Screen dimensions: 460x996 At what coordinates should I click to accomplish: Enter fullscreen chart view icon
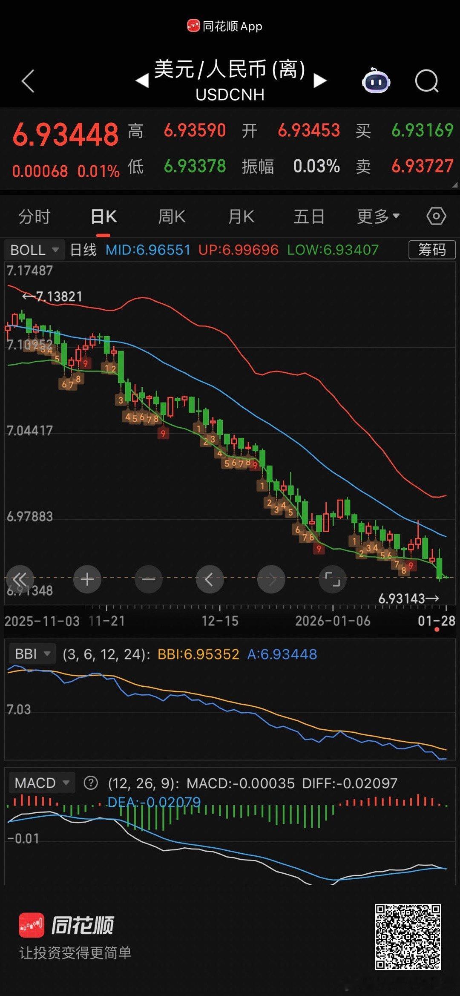333,579
